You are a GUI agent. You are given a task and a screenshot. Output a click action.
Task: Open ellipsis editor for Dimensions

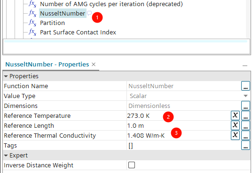245,106
